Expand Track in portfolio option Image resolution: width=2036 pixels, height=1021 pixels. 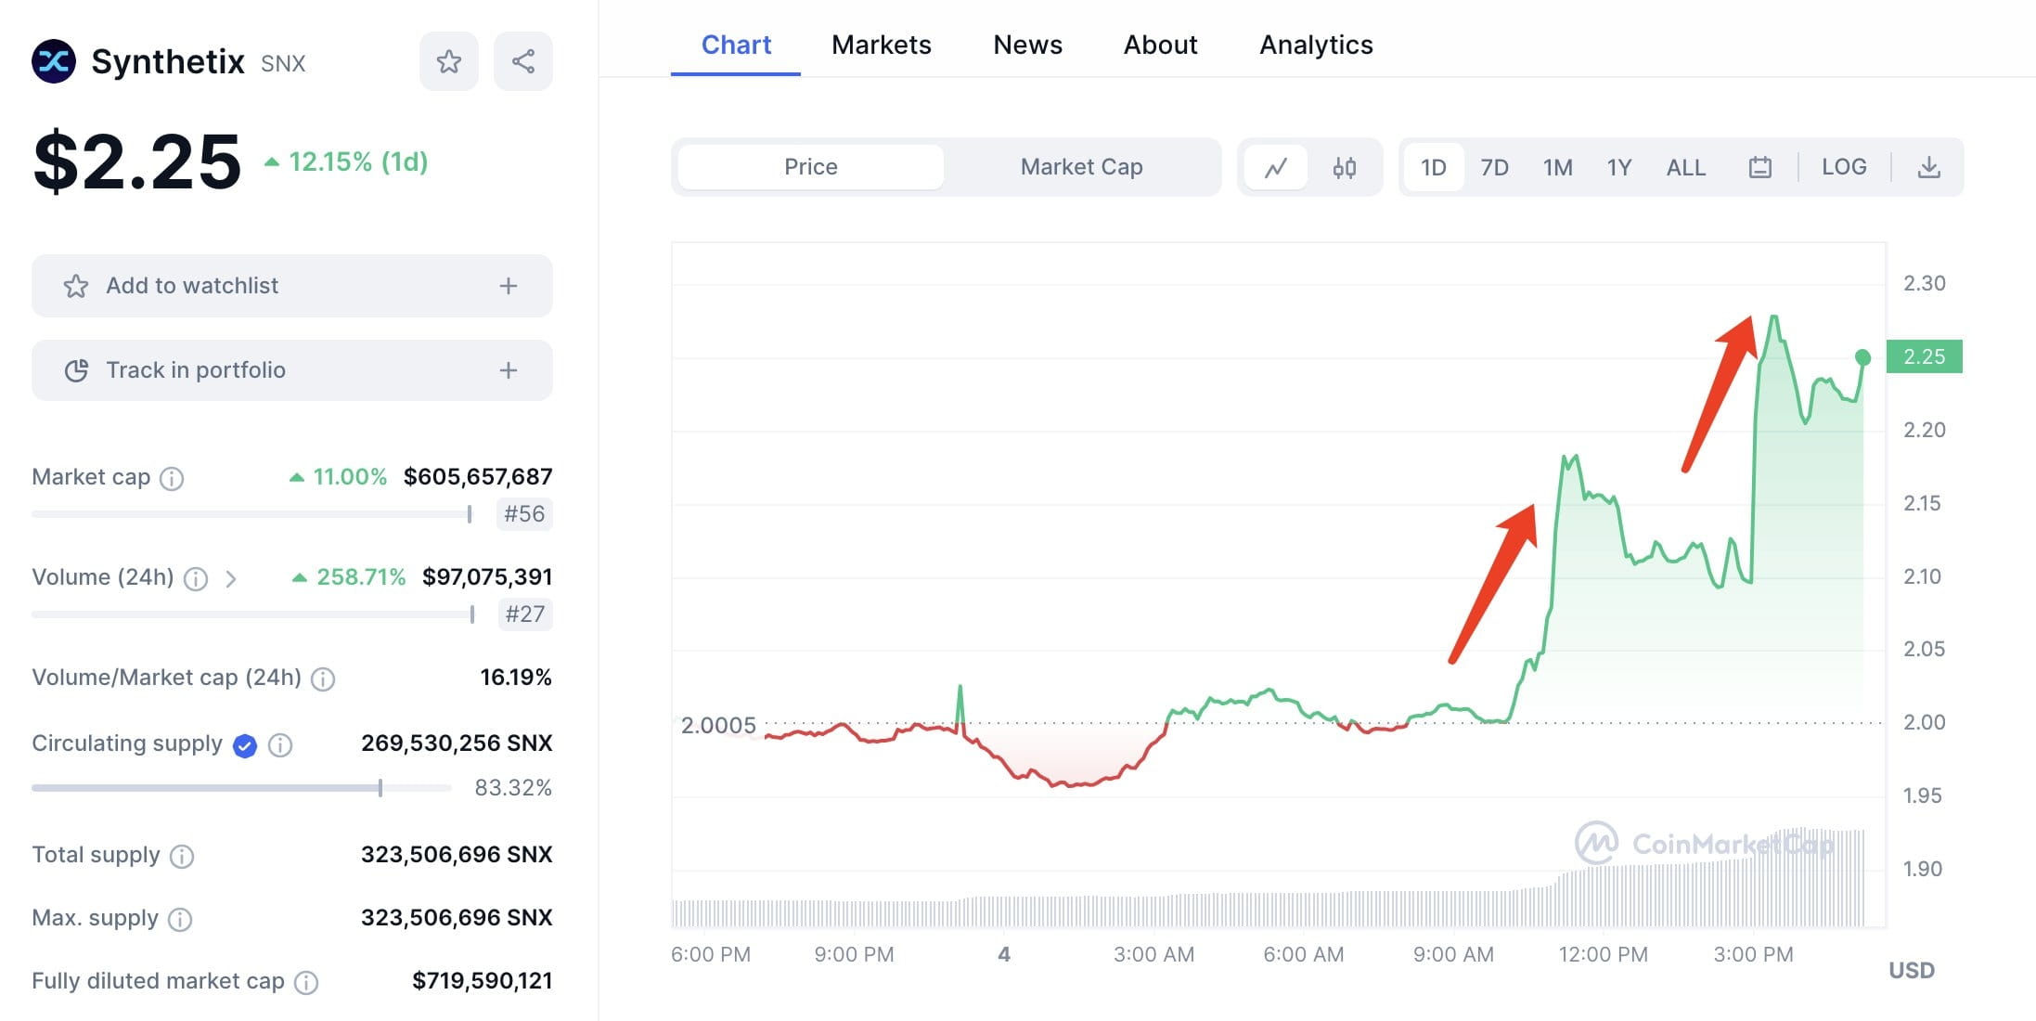[508, 369]
